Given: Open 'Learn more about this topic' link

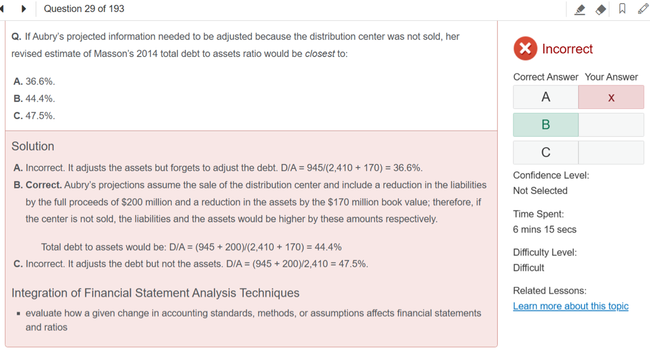Looking at the screenshot, I should click(571, 306).
